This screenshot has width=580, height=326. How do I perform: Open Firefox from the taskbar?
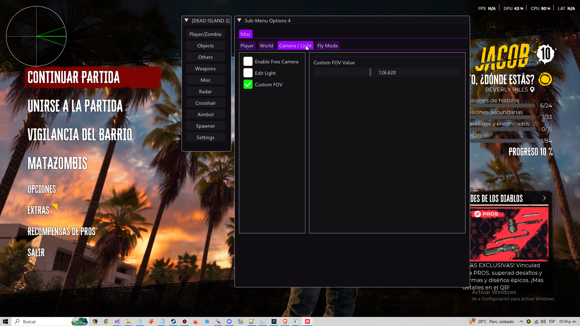coord(195,321)
